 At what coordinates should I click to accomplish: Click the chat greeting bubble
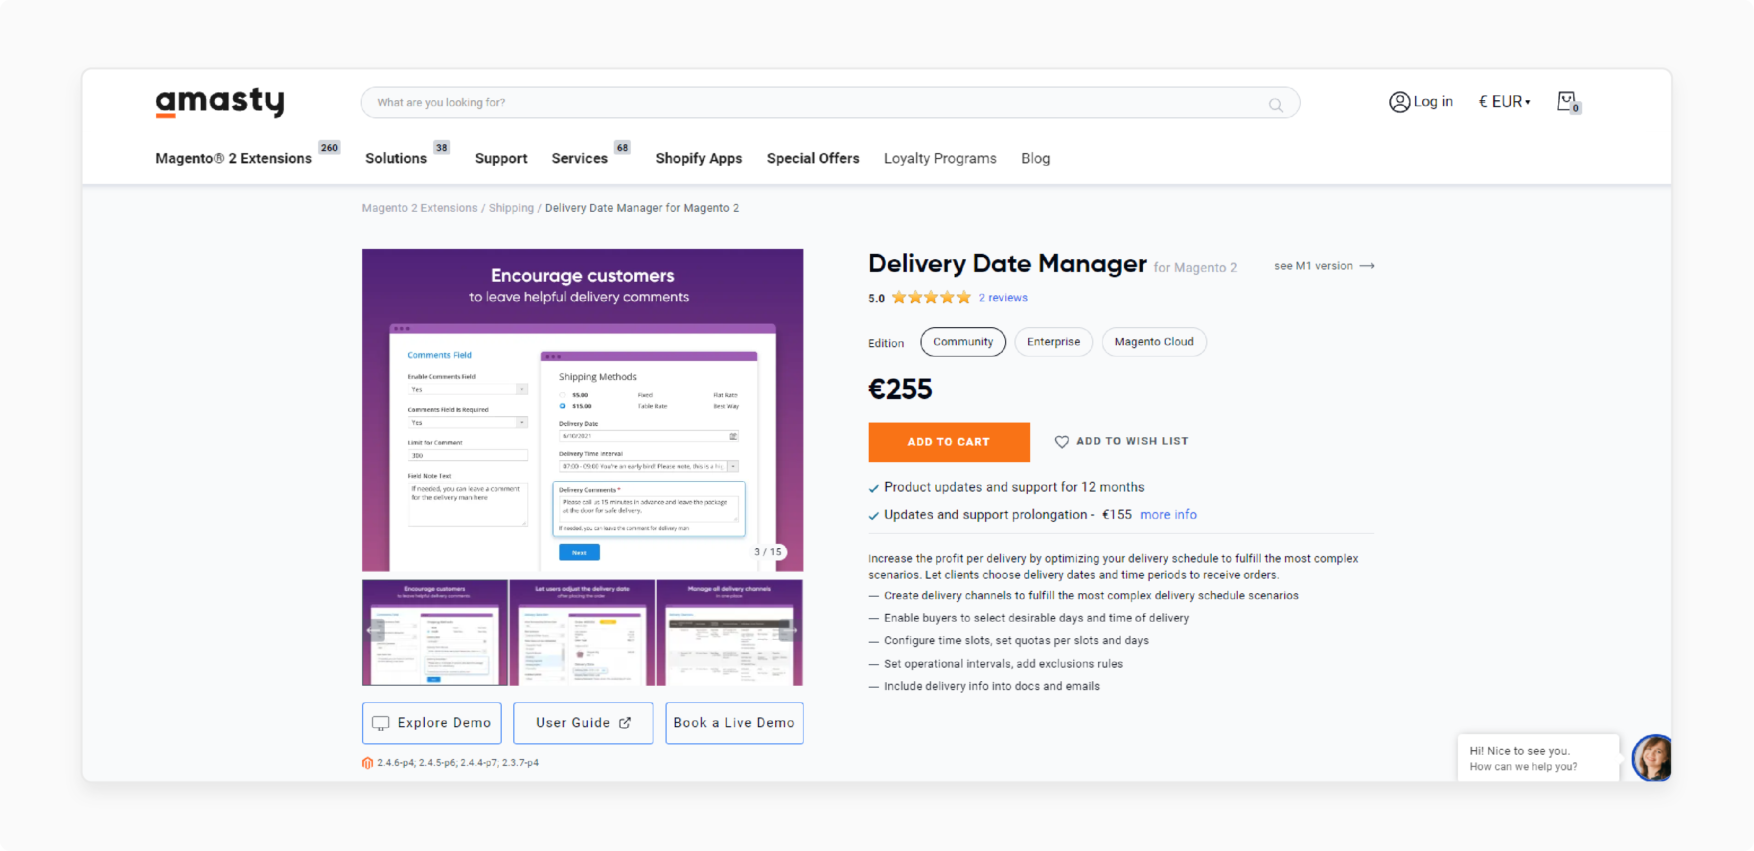(1538, 759)
